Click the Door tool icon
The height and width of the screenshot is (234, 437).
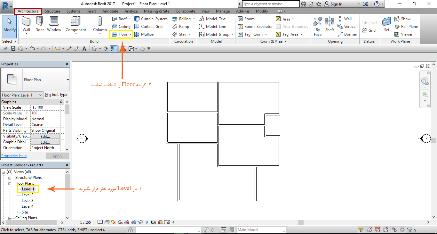40,24
